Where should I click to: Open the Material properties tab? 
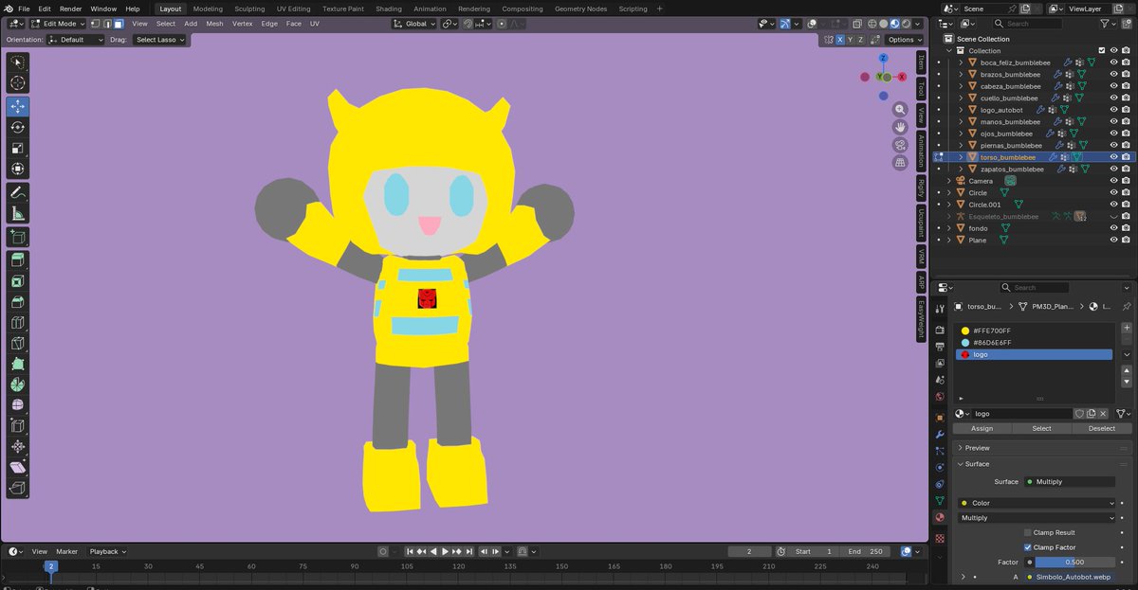coord(940,517)
